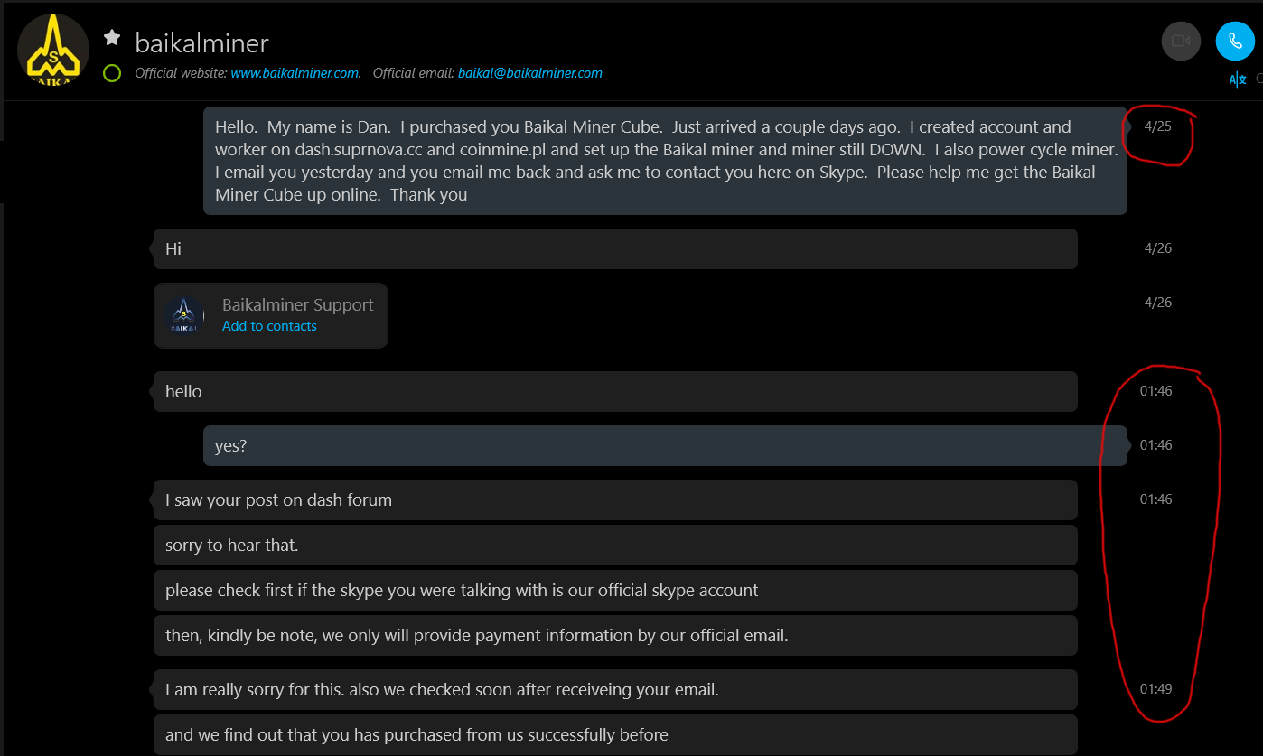Toggle the favorite star next to baikalminer
1263x756 pixels.
[x=112, y=37]
